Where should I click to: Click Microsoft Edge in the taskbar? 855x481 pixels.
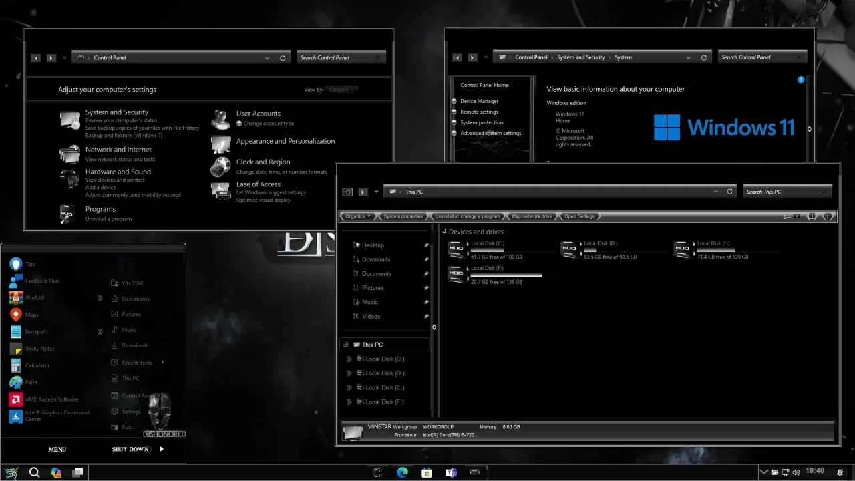[402, 472]
